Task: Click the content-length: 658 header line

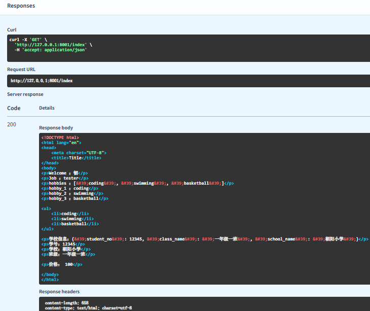Action: [x=67, y=303]
